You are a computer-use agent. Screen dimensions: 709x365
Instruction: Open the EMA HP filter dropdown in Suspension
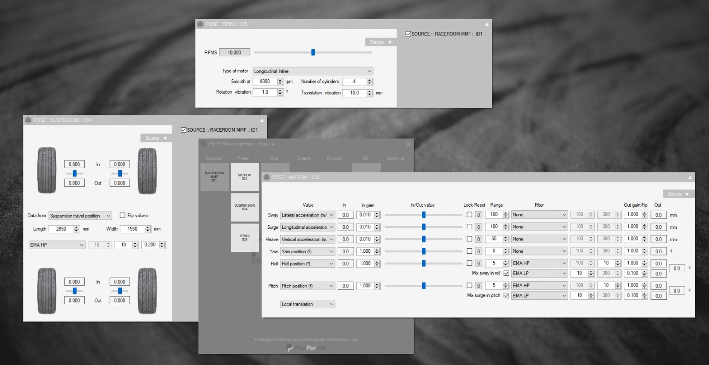click(x=57, y=245)
